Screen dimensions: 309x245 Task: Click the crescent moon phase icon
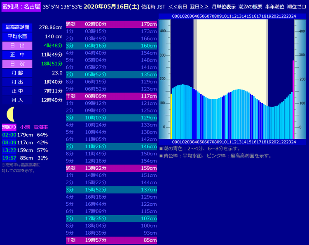pyautogui.click(x=11, y=112)
